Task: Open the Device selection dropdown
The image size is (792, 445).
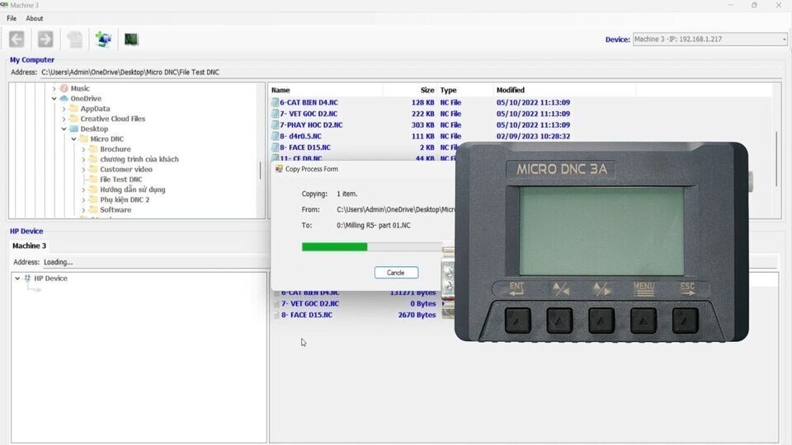Action: point(783,39)
